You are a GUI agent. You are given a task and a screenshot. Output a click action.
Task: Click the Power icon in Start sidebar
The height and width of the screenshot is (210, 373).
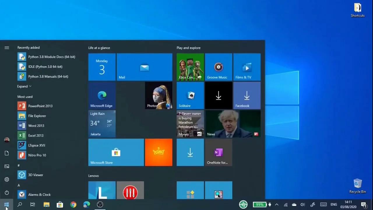click(x=7, y=192)
